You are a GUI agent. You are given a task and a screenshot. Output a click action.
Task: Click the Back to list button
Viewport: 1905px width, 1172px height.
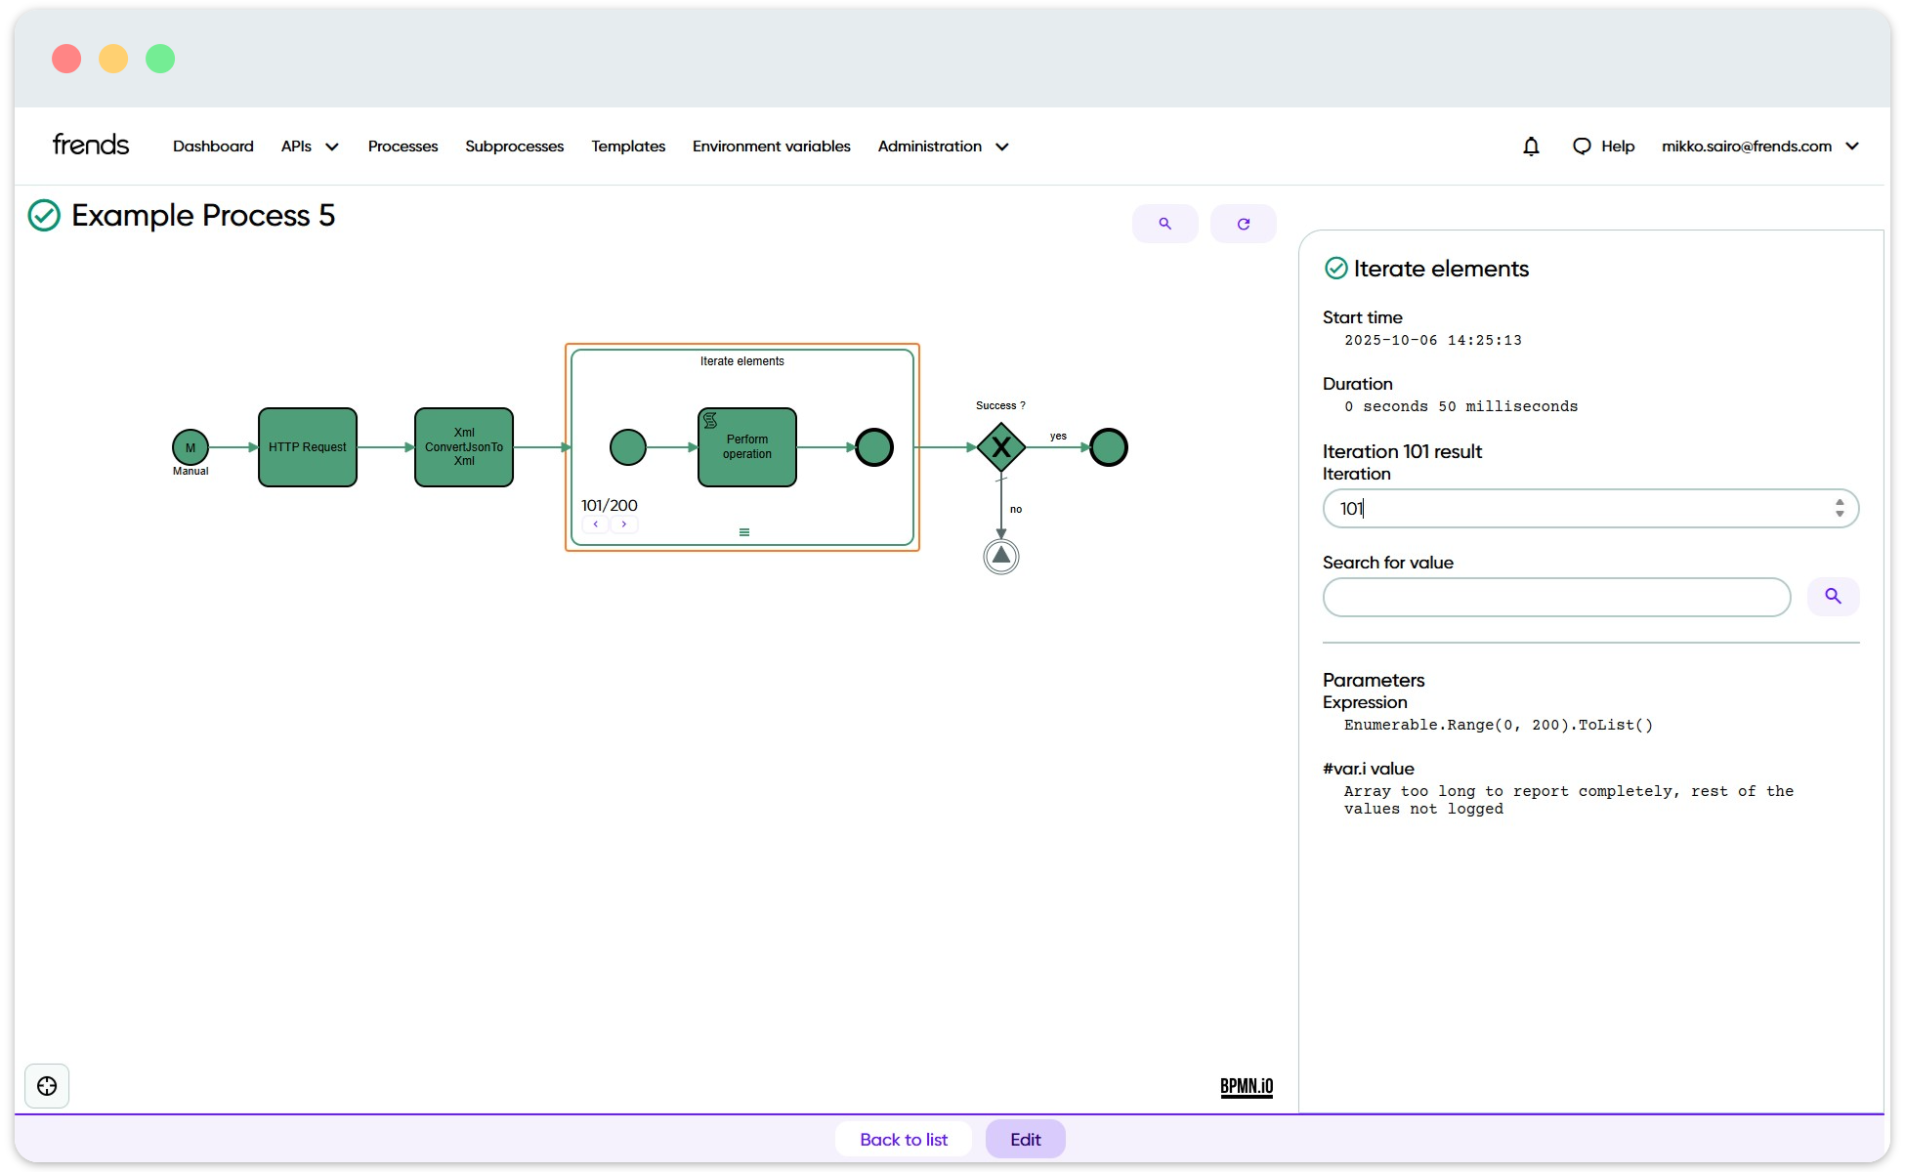pos(904,1139)
